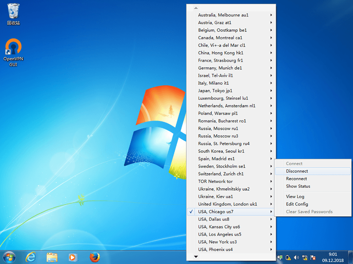This screenshot has width=353, height=264.
Task: Select USA, Kansas City us6 server
Action: [231, 227]
